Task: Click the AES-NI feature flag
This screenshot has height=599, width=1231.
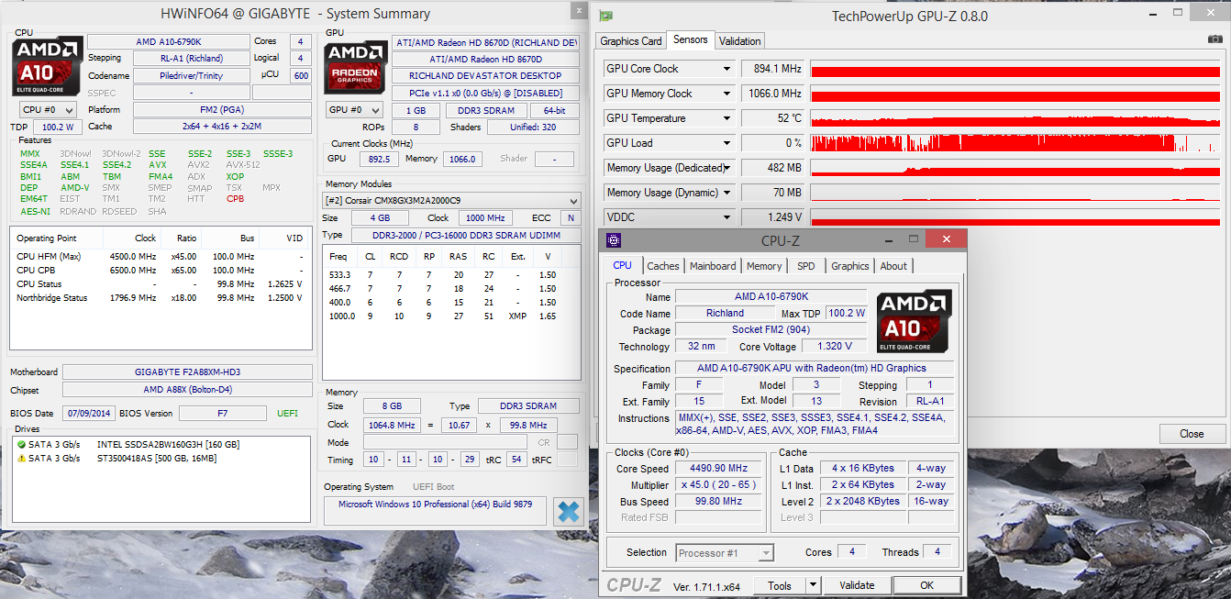Action: pyautogui.click(x=35, y=212)
